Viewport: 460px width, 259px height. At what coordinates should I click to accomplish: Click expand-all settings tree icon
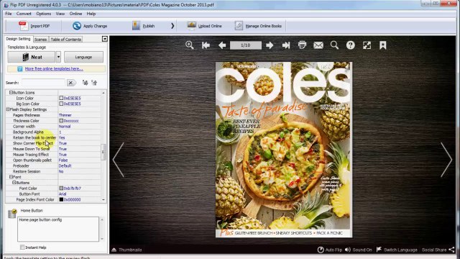pyautogui.click(x=85, y=83)
